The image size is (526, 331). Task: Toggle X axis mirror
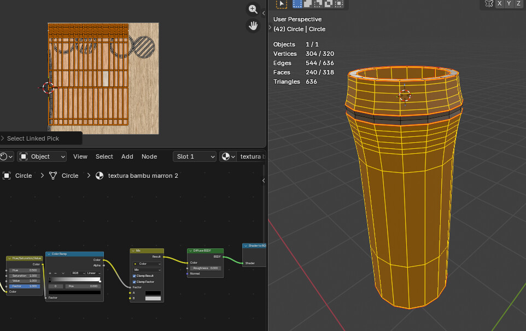(x=500, y=3)
